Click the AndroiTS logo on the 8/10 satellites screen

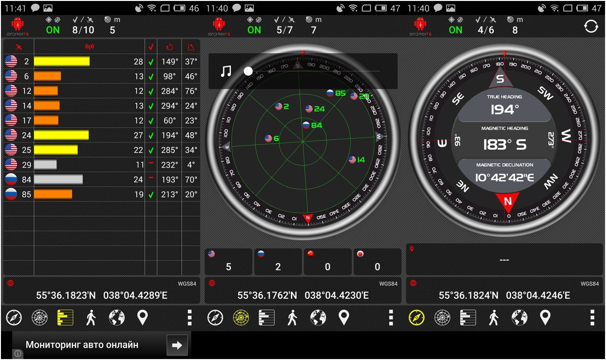[17, 26]
